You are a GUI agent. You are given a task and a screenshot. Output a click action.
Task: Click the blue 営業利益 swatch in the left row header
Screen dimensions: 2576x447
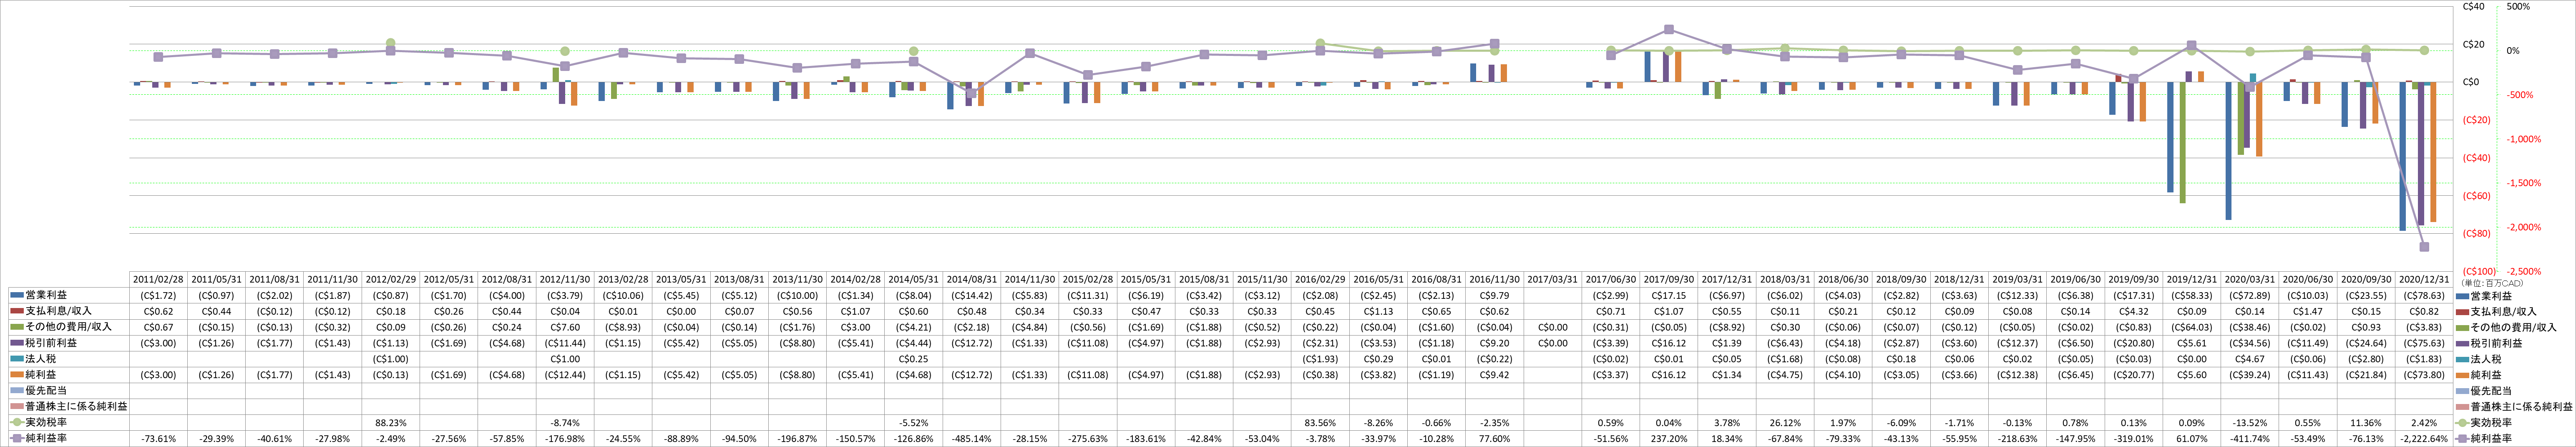click(x=17, y=295)
